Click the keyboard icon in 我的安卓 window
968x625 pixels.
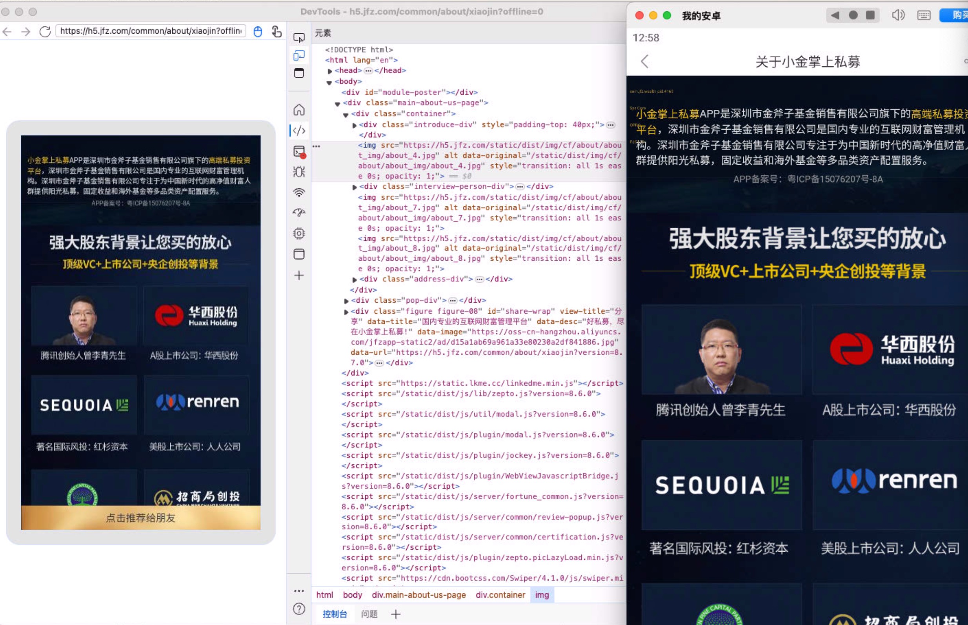click(924, 15)
